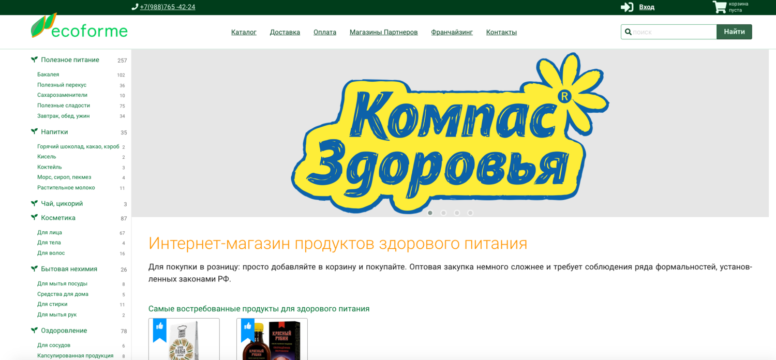This screenshot has height=360, width=776.
Task: Open the Доставка menu item
Action: (x=285, y=32)
